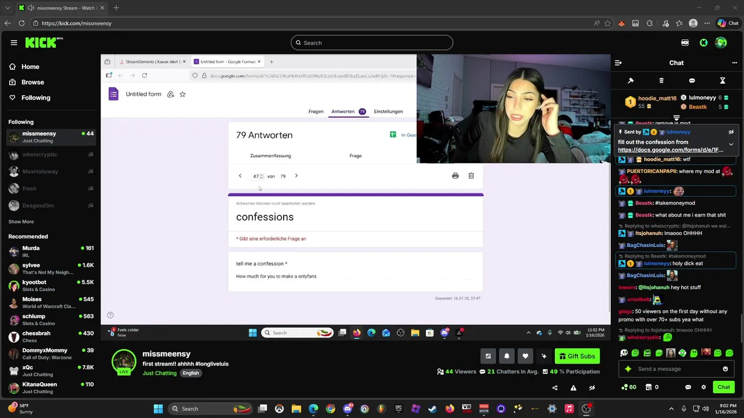The width and height of the screenshot is (744, 418).
Task: Click the English language tag
Action: point(191,373)
